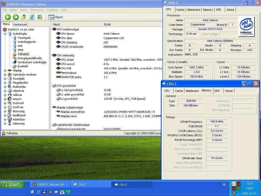Click the Windows-flag icon of Operációs rendszer
This screenshot has height=196, width=261.
10,75
